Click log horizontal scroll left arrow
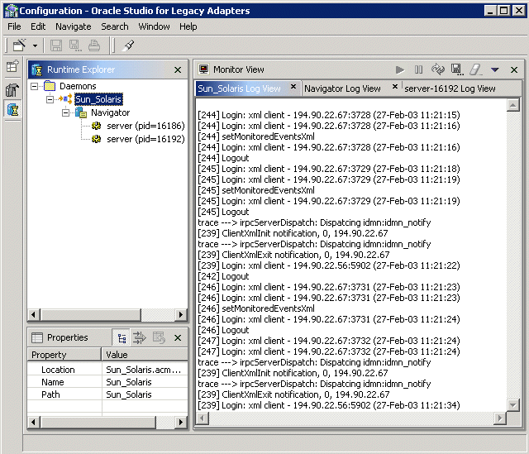Image resolution: width=529 pixels, height=454 pixels. pyautogui.click(x=203, y=418)
